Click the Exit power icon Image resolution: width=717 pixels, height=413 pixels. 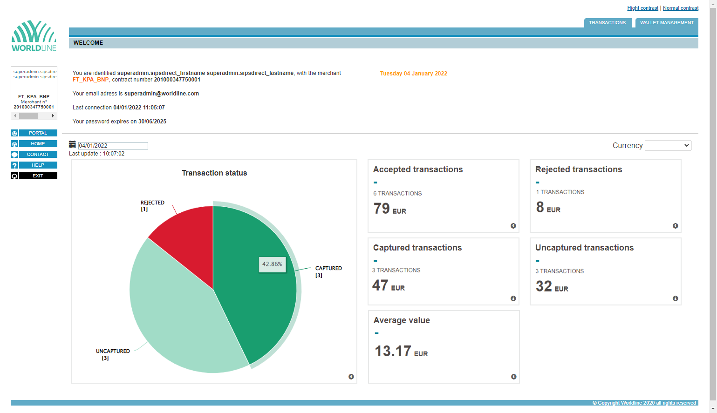coord(14,176)
